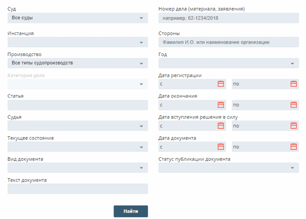The width and height of the screenshot is (306, 219).
Task: Open calendar for registration date start
Action: (221, 84)
